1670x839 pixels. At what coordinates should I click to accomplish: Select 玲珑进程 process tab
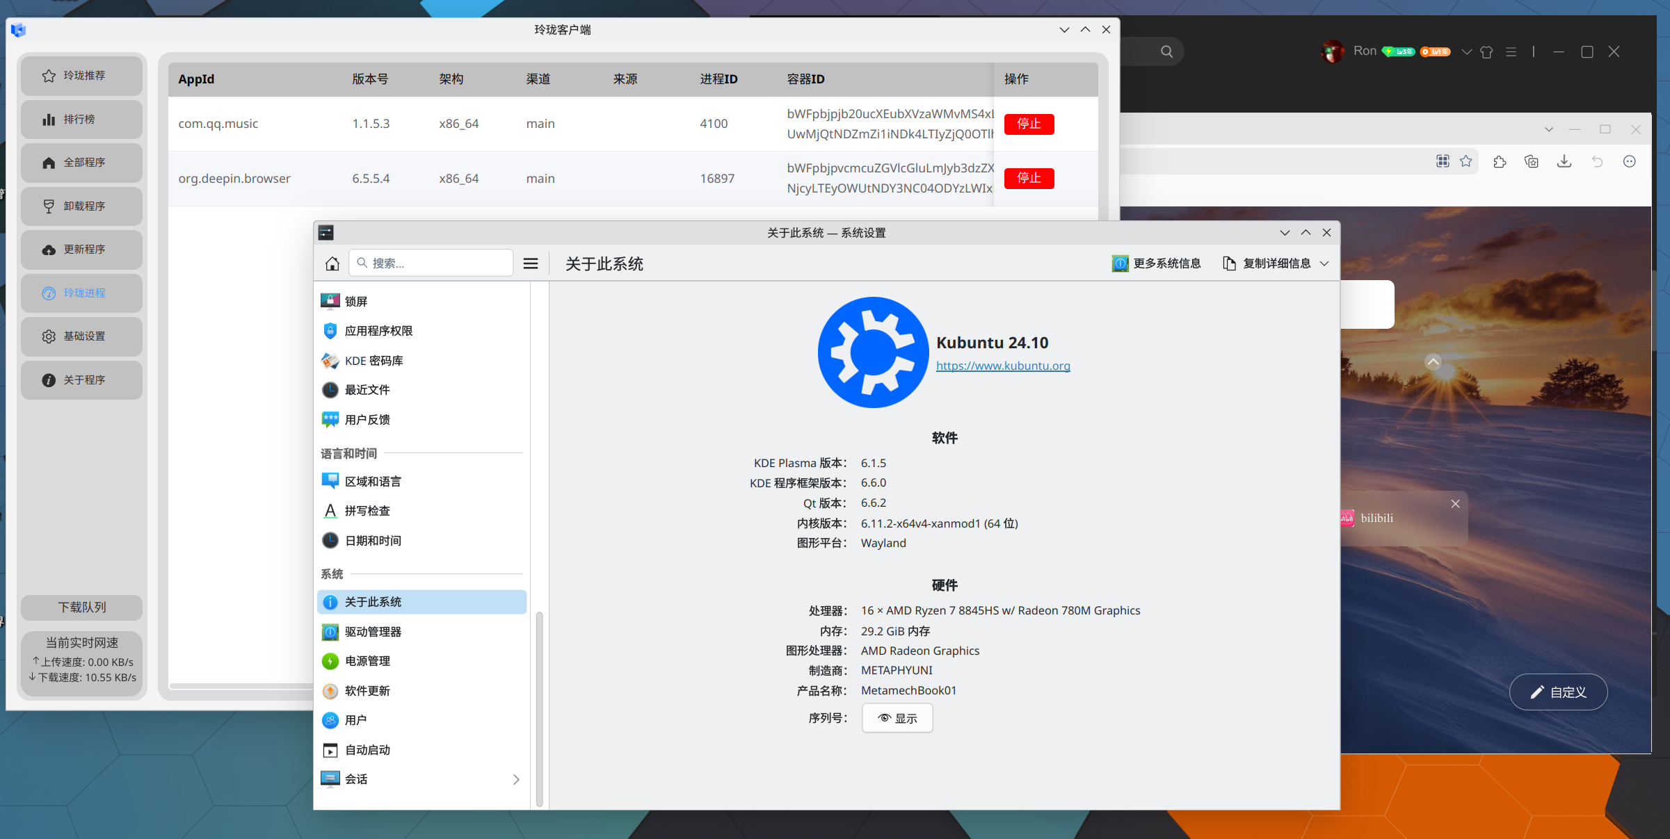tap(81, 293)
